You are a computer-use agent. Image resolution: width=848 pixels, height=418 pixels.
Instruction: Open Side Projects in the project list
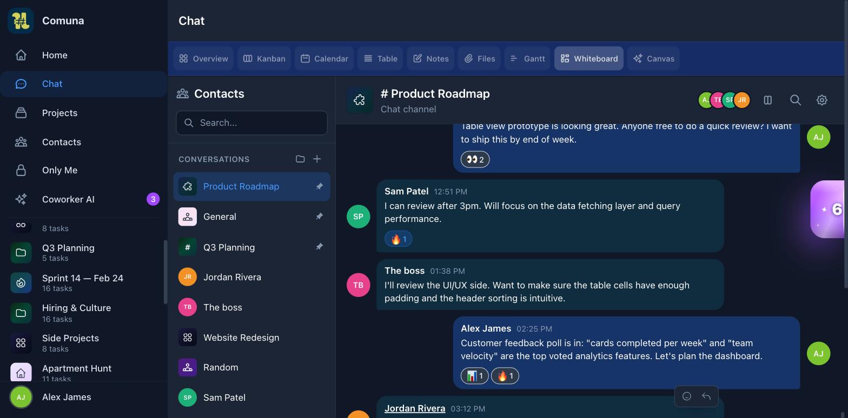[84, 343]
